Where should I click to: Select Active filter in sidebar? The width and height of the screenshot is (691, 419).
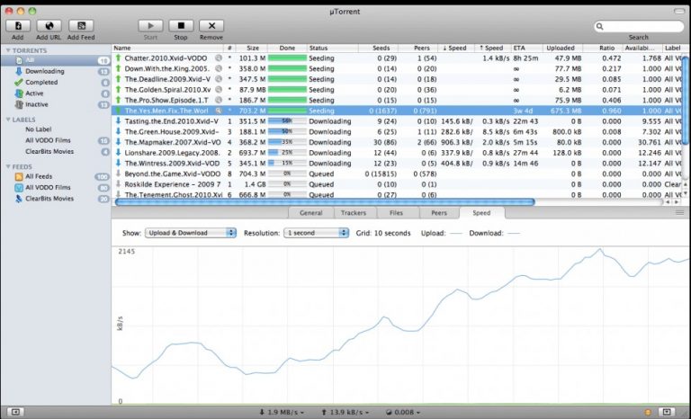[x=56, y=94]
